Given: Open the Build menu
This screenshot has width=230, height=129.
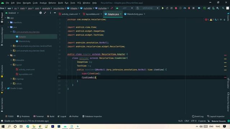Looking at the screenshot, I should coord(60,3).
